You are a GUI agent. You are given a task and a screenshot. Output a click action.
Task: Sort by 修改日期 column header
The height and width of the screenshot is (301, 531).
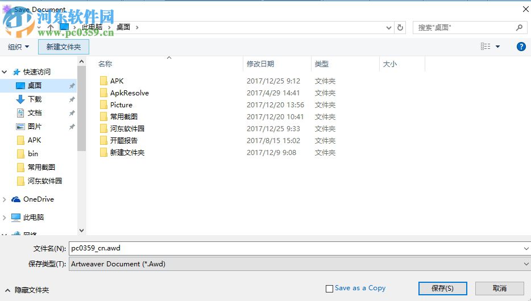[260, 64]
